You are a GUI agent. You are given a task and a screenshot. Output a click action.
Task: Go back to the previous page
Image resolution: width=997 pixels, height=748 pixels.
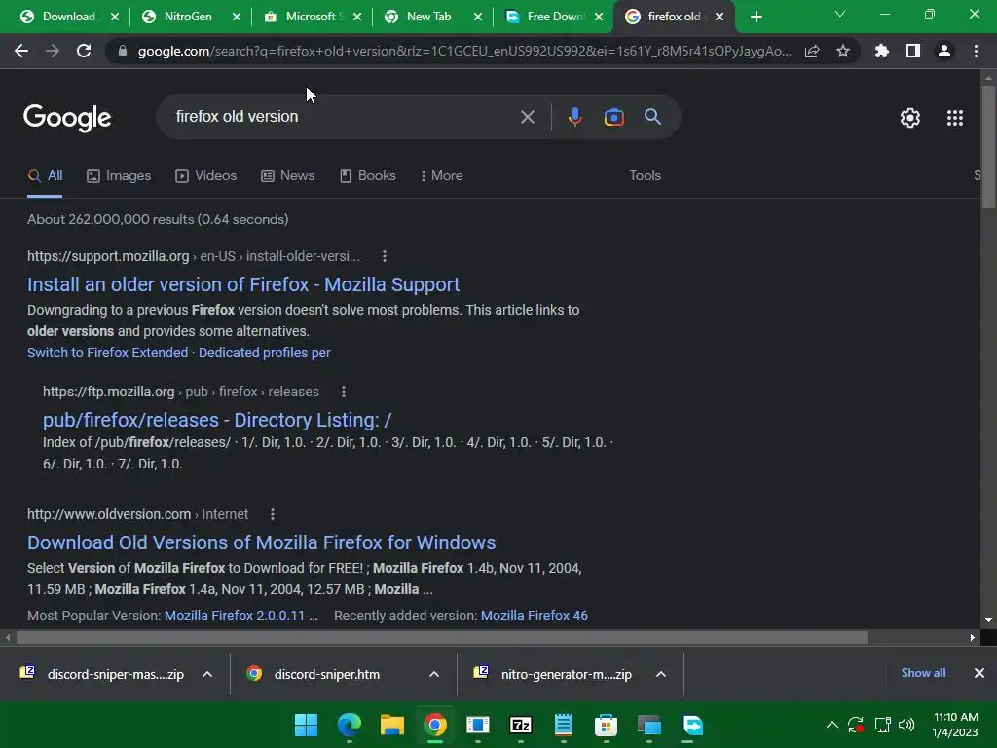(x=21, y=51)
